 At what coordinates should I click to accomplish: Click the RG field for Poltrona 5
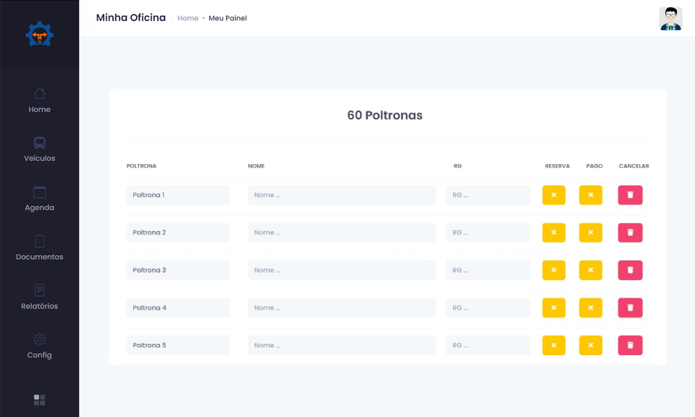click(488, 345)
